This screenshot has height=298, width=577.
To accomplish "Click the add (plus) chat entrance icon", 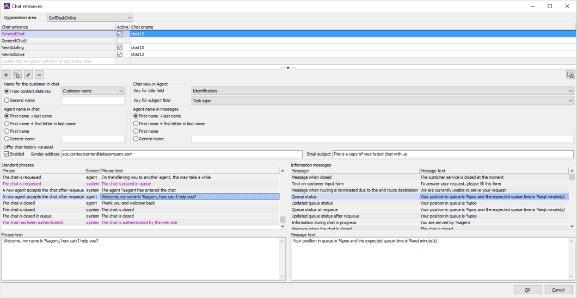I will pyautogui.click(x=7, y=75).
